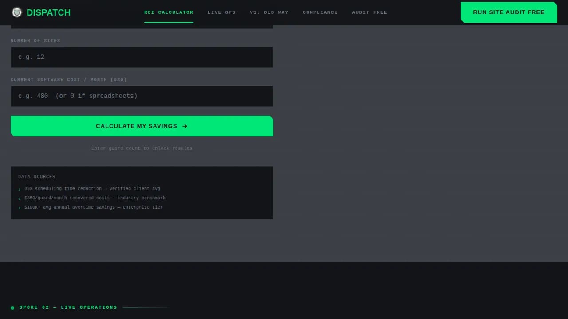The height and width of the screenshot is (319, 568).
Task: Click the Dispatch shield logo icon
Action: point(17,12)
